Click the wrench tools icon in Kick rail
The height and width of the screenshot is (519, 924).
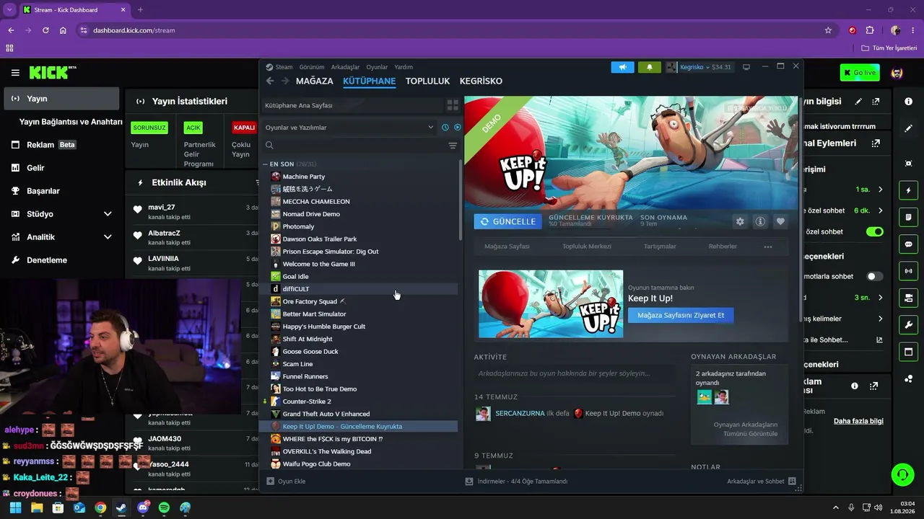908,324
